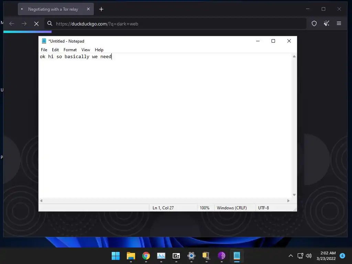This screenshot has width=352, height=264.
Task: Select the 'Negotiating with a Tor relay' tab
Action: pos(53,9)
